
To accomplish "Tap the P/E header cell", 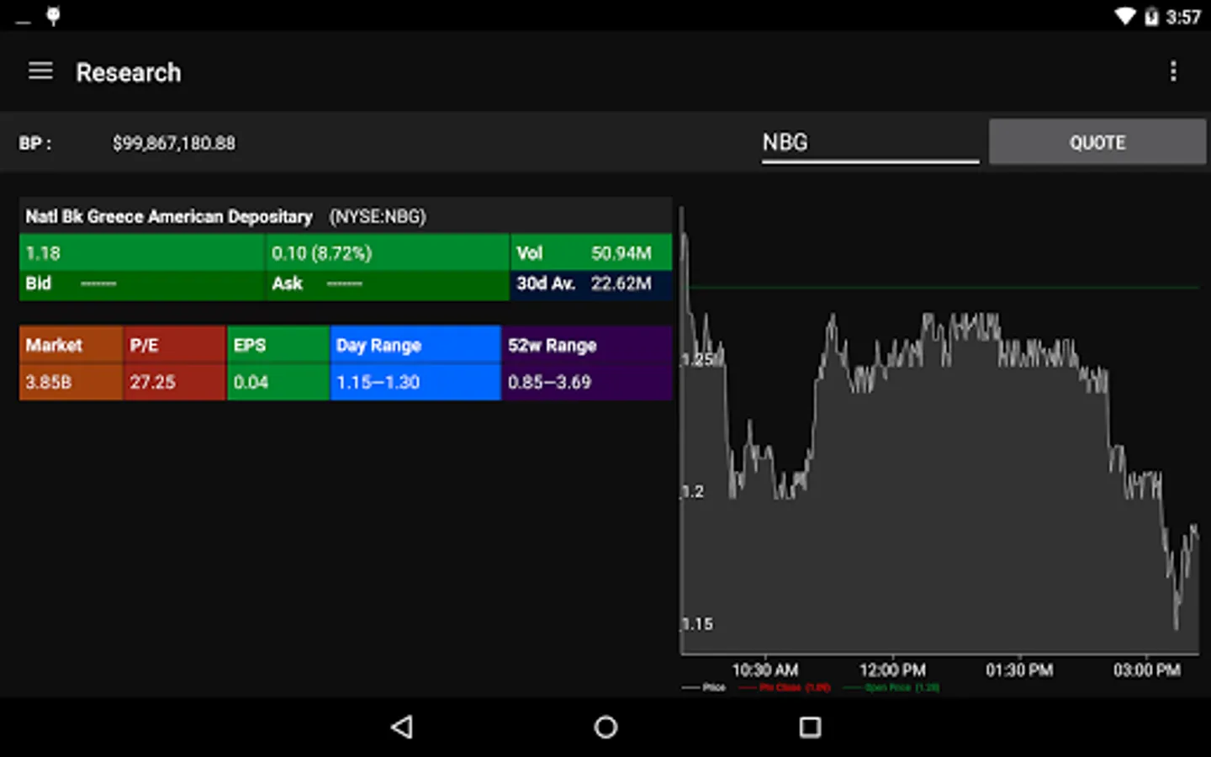I will (x=175, y=345).
